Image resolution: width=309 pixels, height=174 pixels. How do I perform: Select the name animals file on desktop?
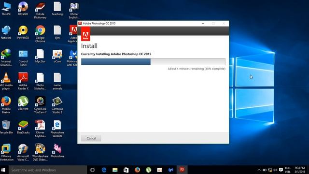click(57, 82)
